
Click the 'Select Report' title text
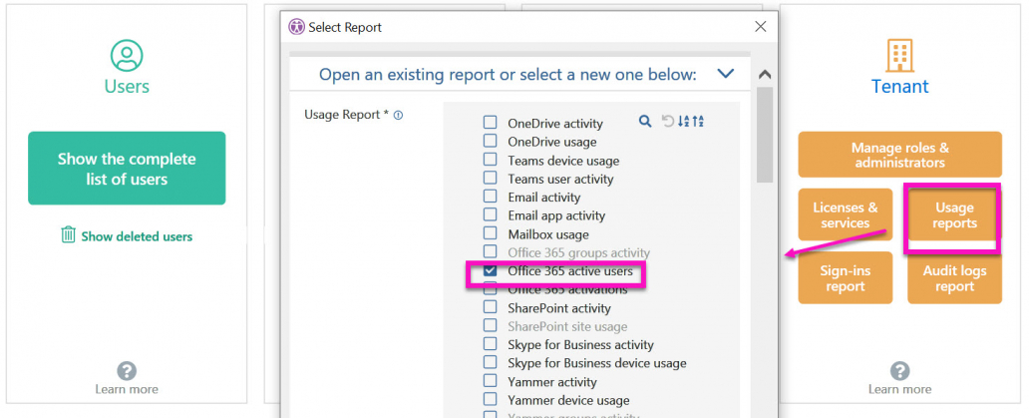(345, 28)
